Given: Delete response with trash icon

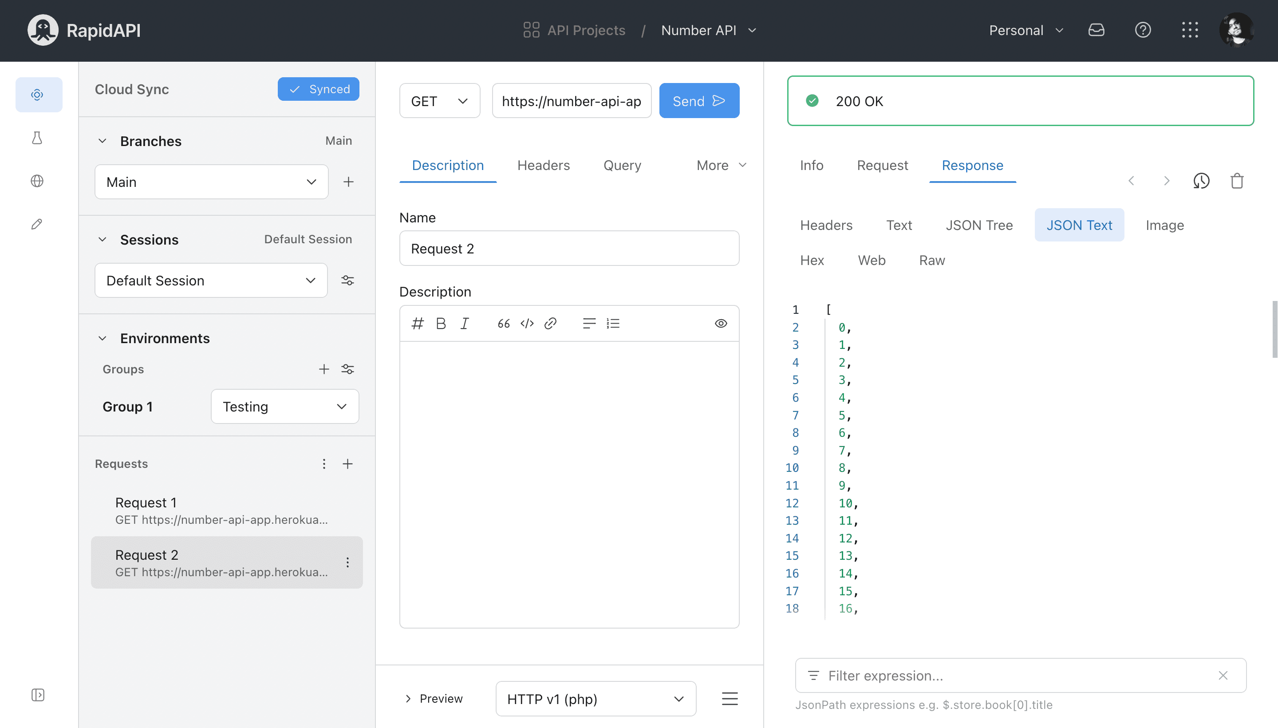Looking at the screenshot, I should click(1237, 181).
